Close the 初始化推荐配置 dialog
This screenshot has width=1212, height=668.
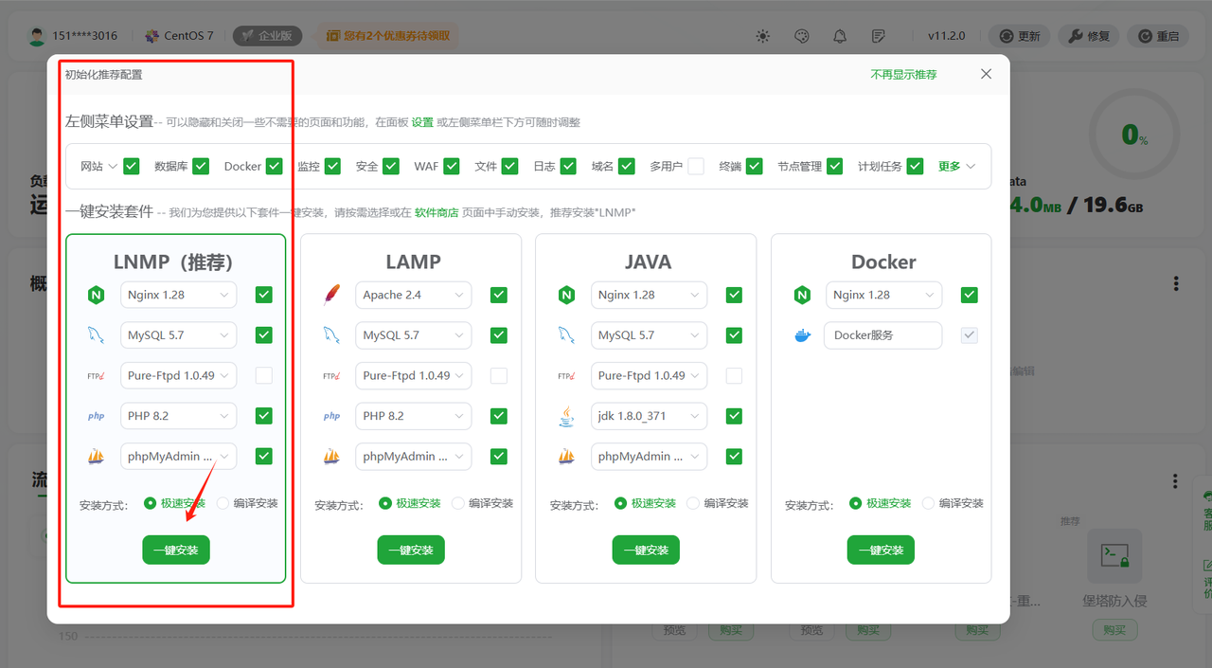point(986,74)
